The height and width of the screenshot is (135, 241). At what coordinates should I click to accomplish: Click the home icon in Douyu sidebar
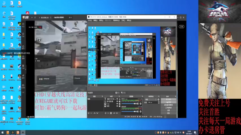coord(23,46)
